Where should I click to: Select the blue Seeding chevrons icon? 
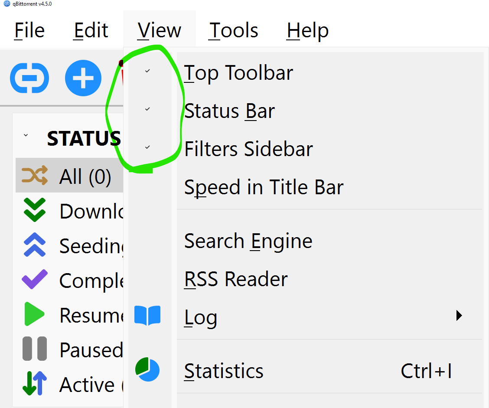[x=34, y=245]
